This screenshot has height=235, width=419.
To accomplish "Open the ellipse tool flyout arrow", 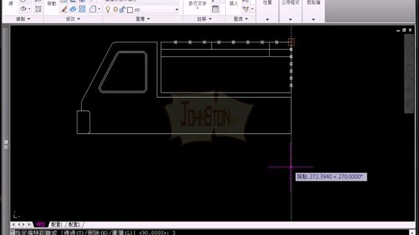I will pos(29,9).
